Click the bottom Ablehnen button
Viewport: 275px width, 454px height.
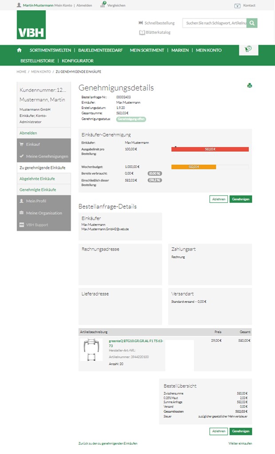pos(219,431)
